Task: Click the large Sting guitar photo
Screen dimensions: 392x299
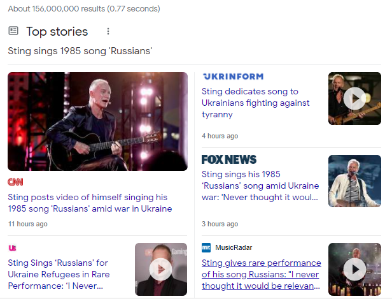Action: (x=97, y=121)
